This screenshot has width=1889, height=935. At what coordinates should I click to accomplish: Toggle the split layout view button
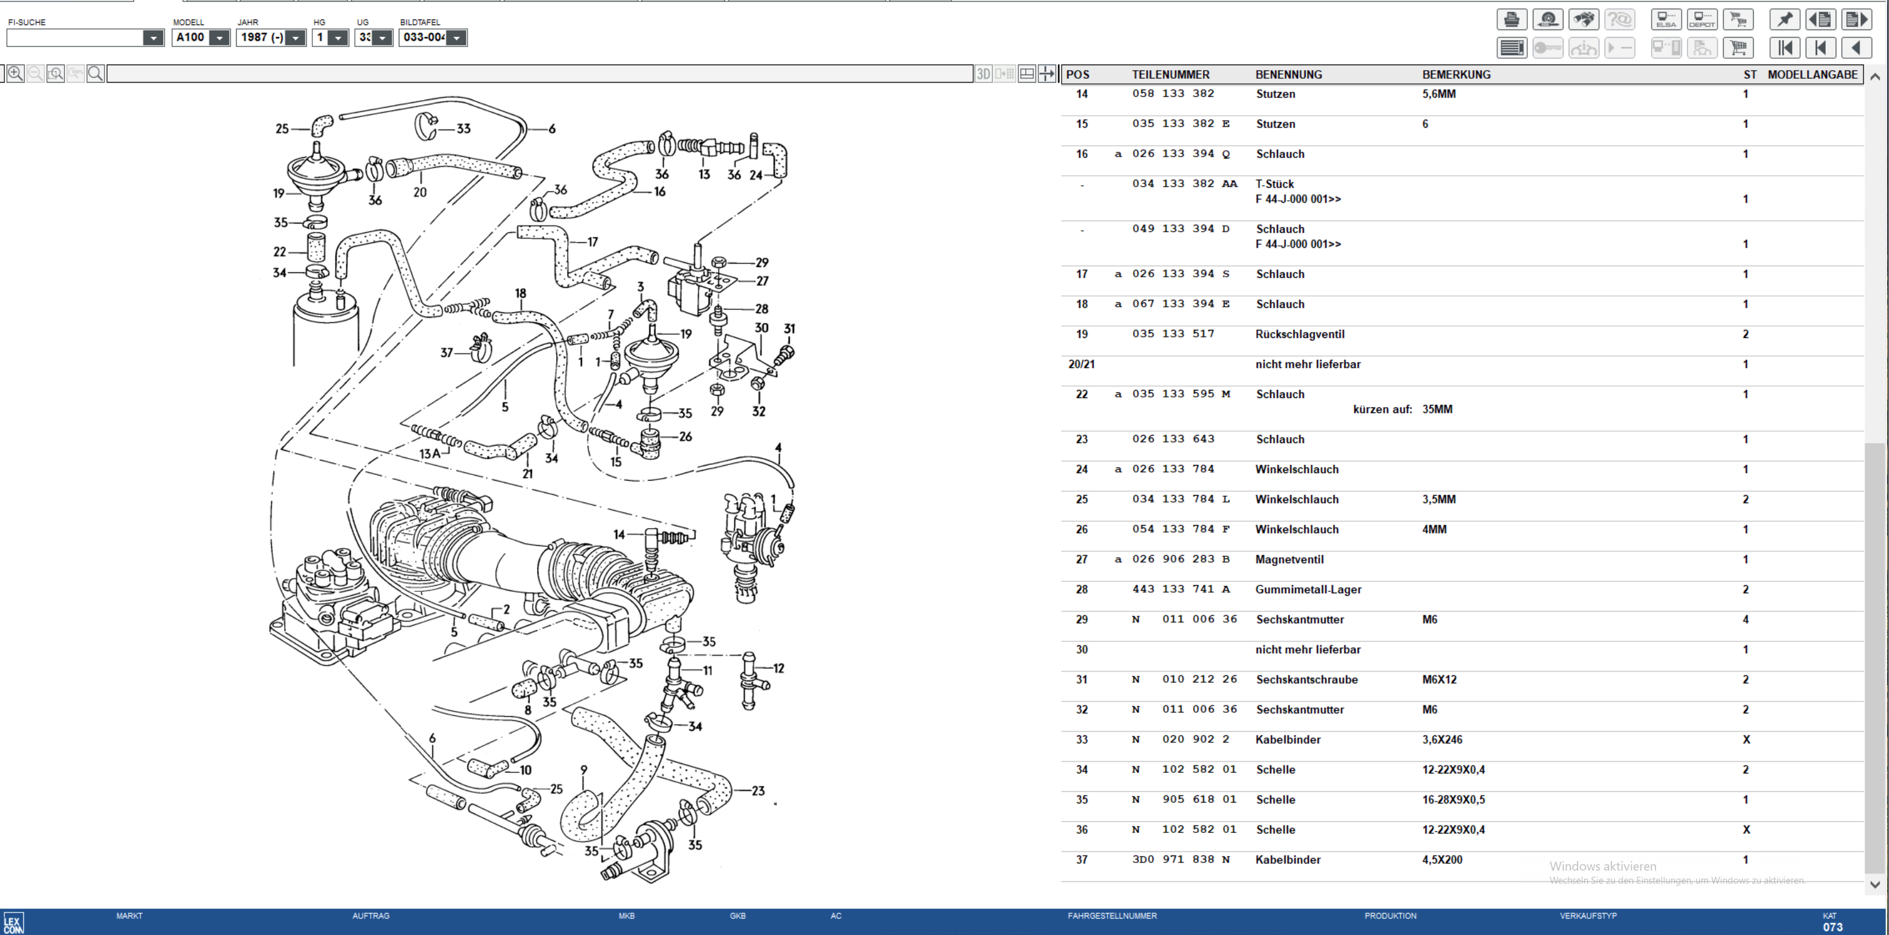[x=1026, y=73]
